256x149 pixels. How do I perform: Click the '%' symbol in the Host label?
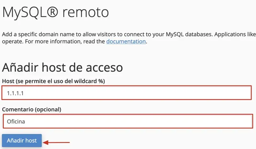101,81
